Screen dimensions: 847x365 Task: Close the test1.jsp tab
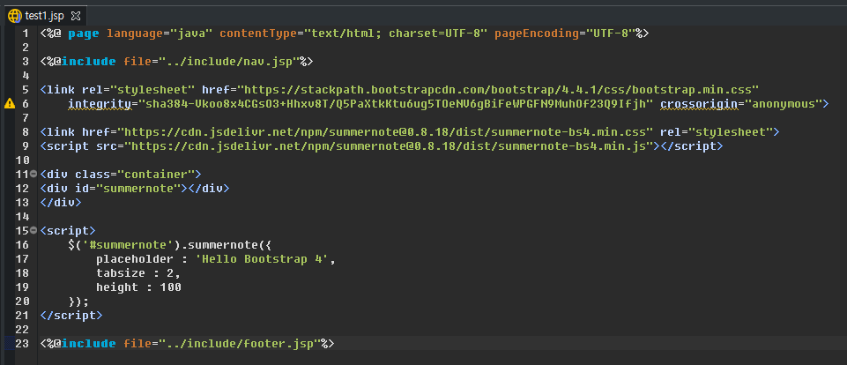[x=76, y=16]
